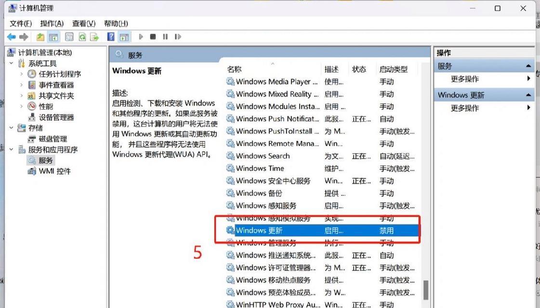Click the gray Forward arrow in toolbar
Viewport: 540px width, 308px height.
coord(24,37)
